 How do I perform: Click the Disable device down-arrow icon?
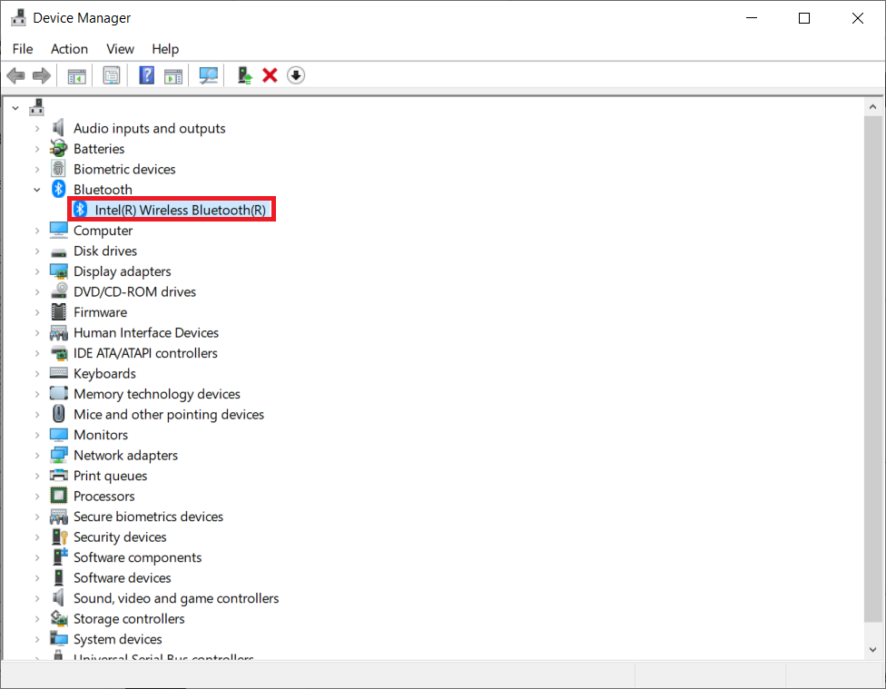[295, 74]
